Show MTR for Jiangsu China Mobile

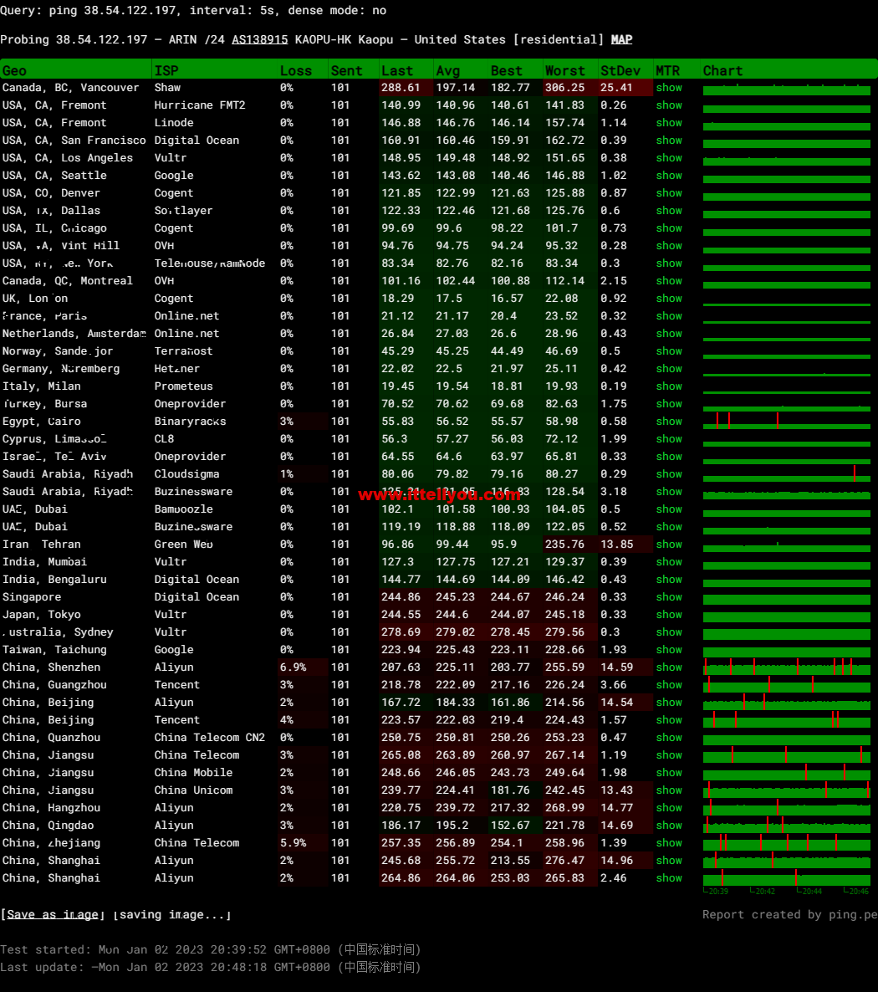669,773
